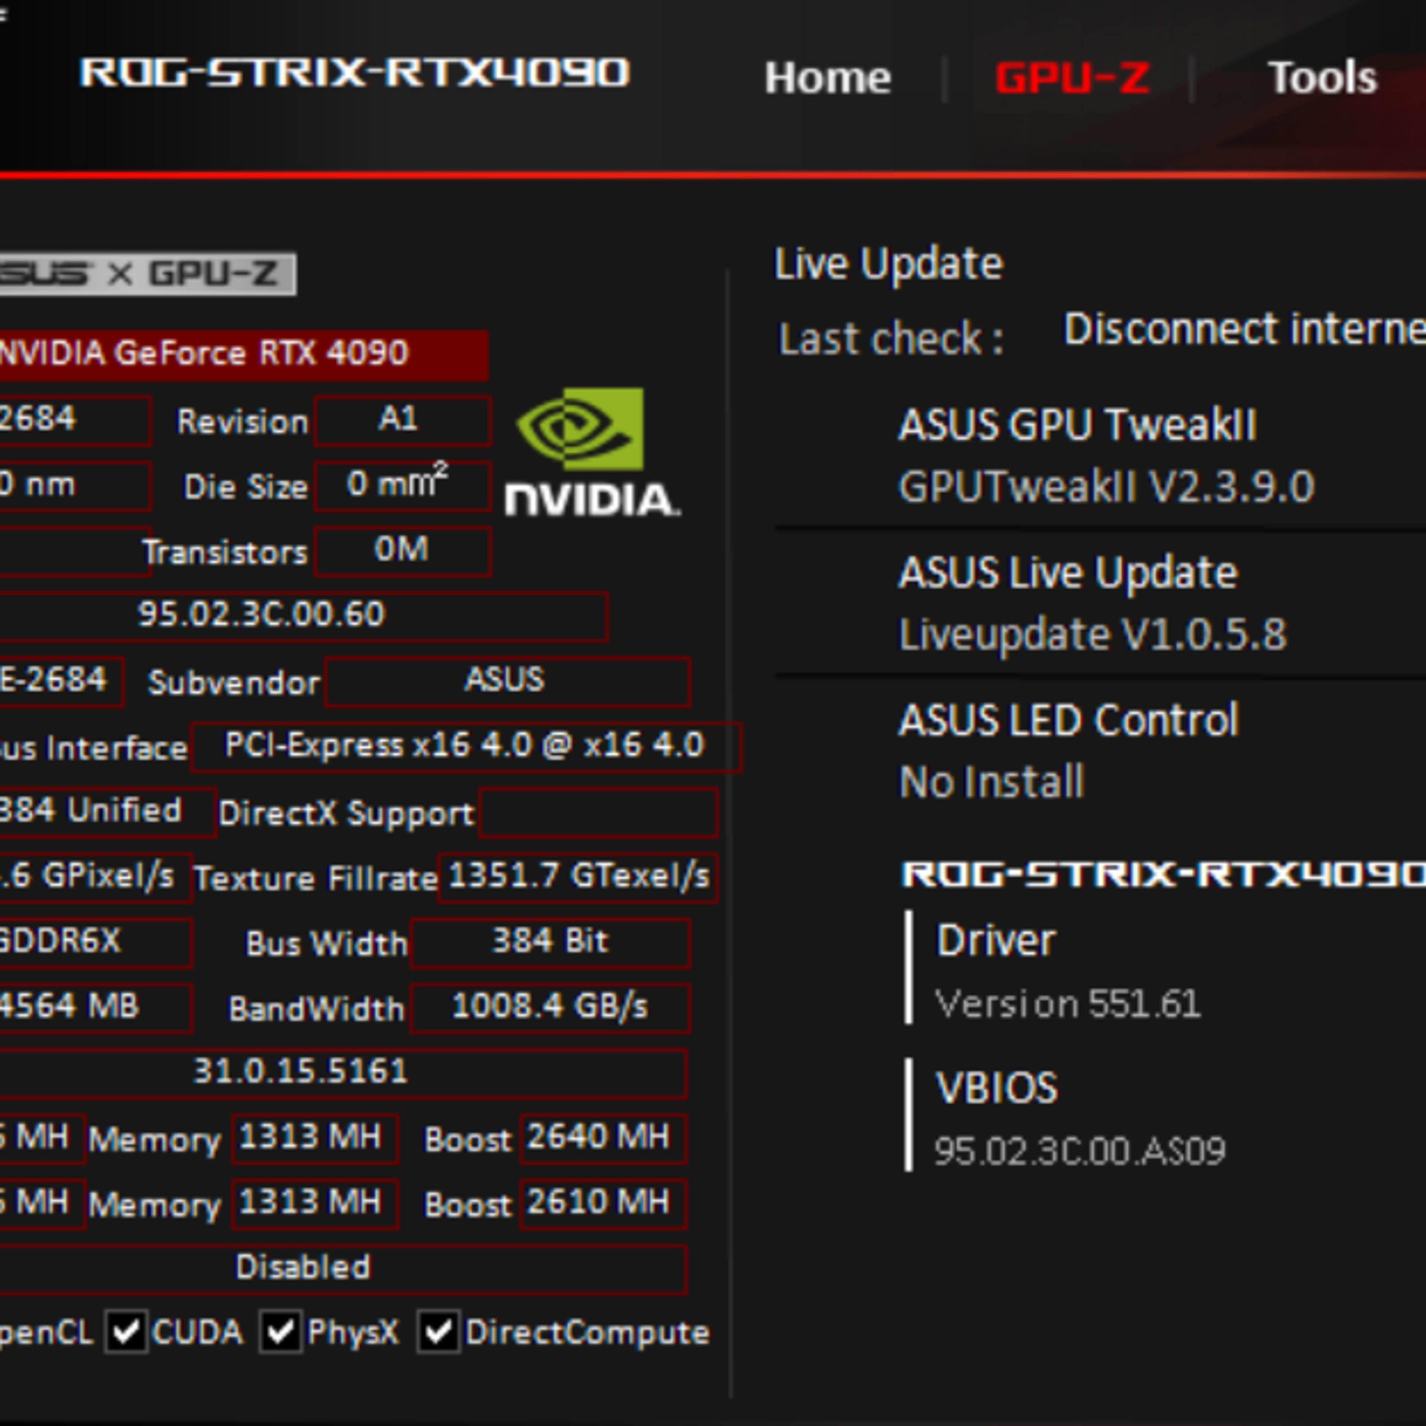Click the 'GPUTweakII V2.3.9.0' version text
The image size is (1426, 1426).
click(x=1106, y=487)
